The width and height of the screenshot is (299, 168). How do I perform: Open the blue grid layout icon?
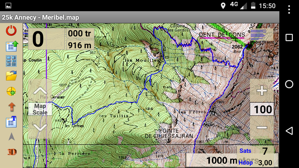tap(11, 61)
